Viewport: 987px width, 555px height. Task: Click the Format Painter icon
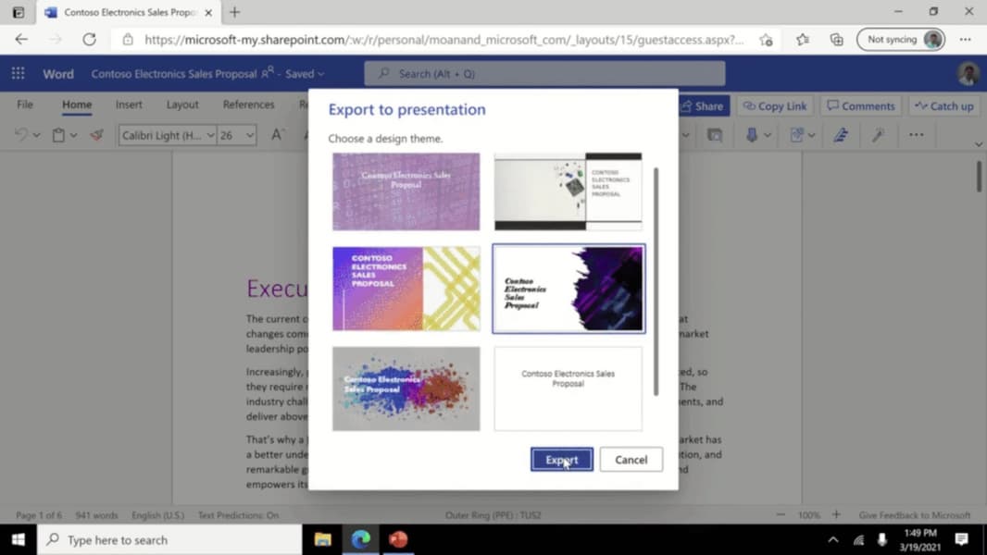[x=96, y=135]
